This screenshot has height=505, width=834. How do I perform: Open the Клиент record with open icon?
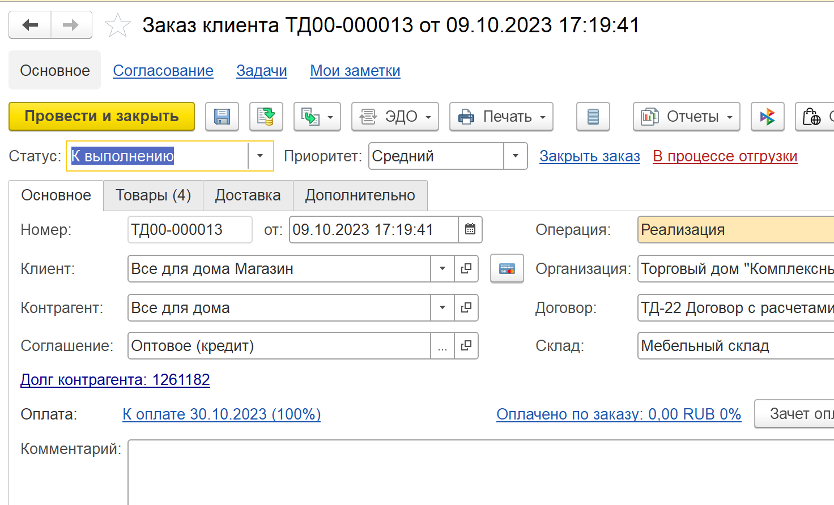466,269
